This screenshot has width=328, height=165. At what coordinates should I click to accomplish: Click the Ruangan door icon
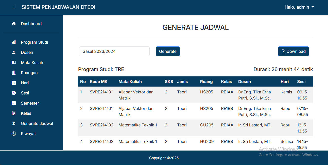point(14,73)
